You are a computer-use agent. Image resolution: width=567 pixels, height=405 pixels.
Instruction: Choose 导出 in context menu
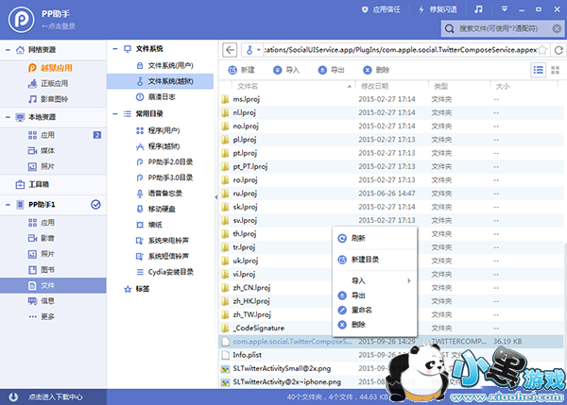pyautogui.click(x=374, y=295)
